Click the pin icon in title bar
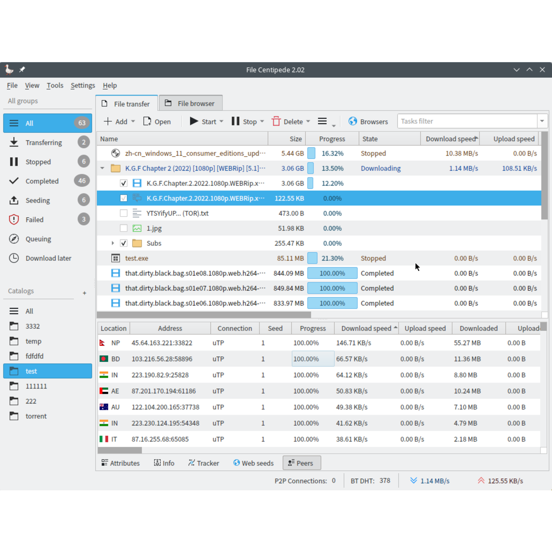 point(22,69)
